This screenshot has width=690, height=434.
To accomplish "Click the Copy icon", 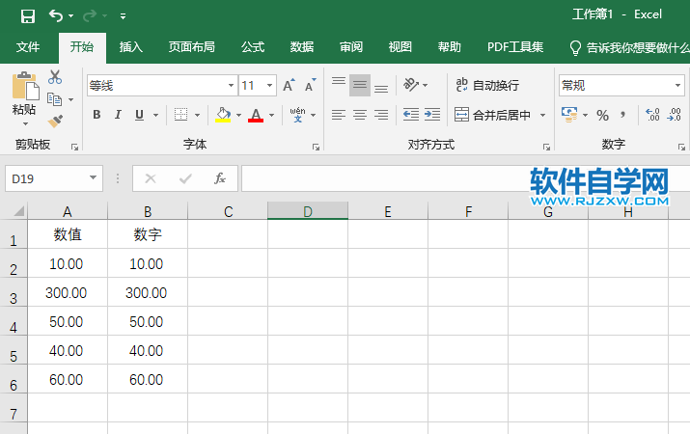I will 55,99.
